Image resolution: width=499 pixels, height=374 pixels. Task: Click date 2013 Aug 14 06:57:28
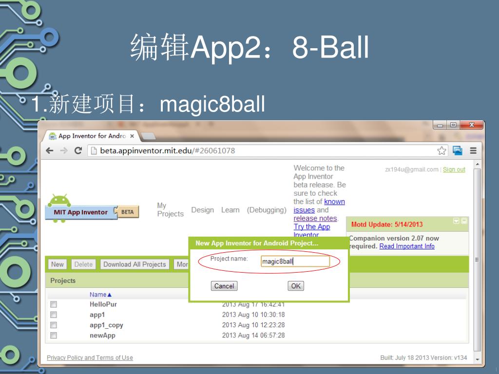pyautogui.click(x=253, y=335)
